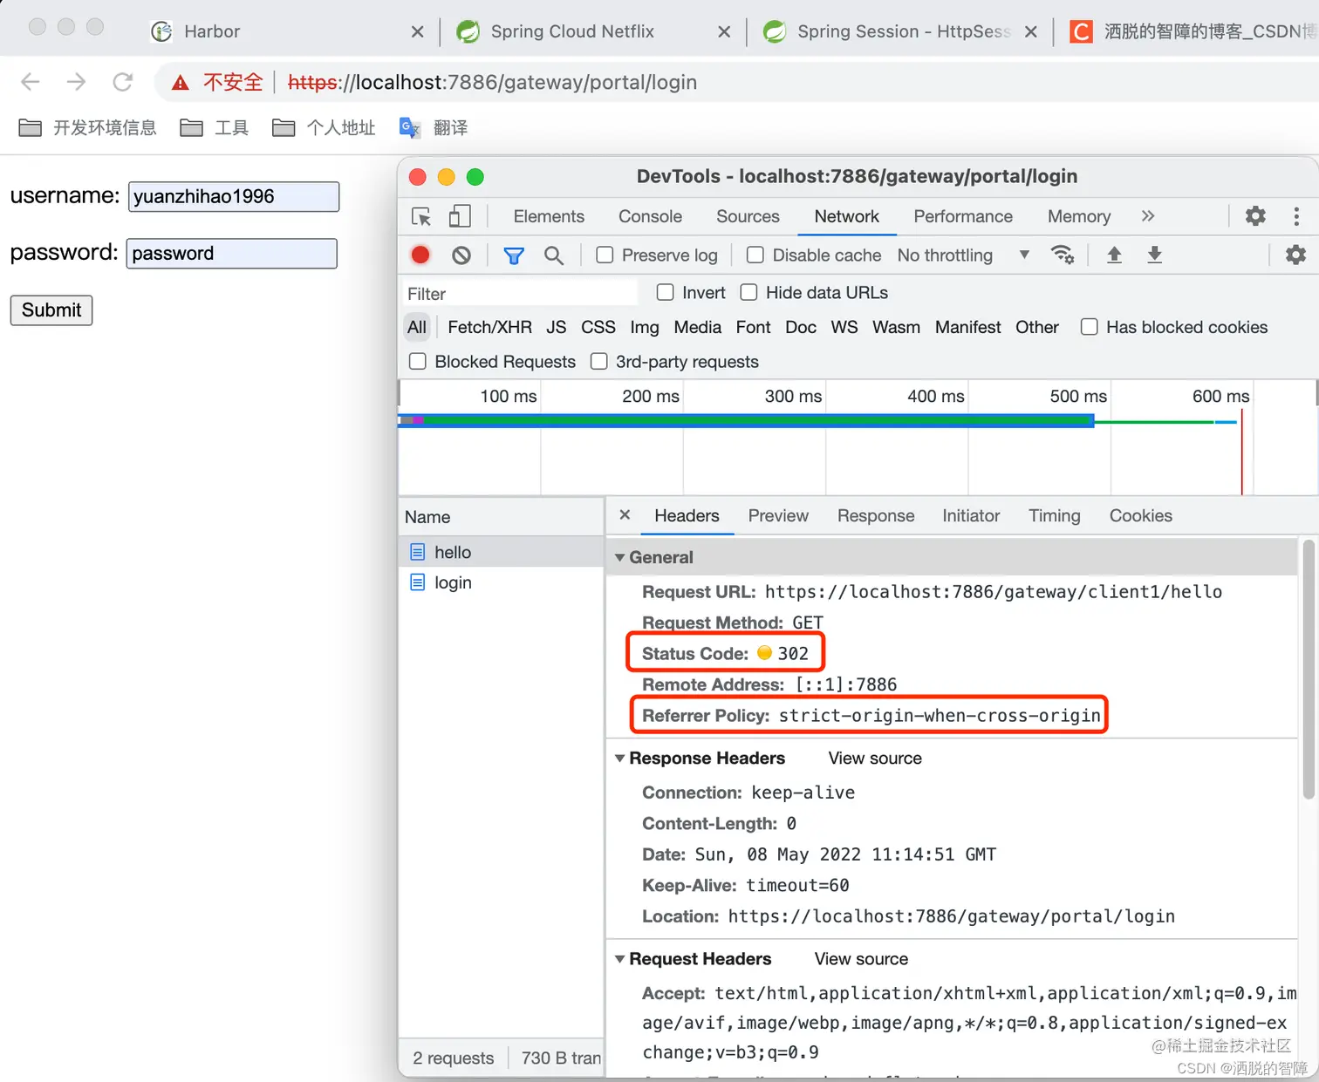The width and height of the screenshot is (1319, 1082).
Task: Open the Initiator tab
Action: click(x=971, y=515)
